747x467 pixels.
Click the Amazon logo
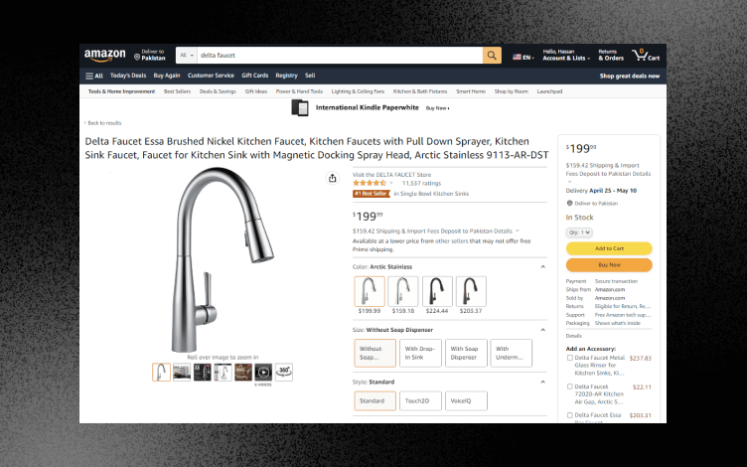[x=105, y=56]
